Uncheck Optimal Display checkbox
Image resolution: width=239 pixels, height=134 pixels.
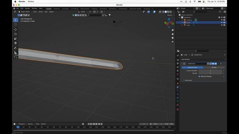199,76
